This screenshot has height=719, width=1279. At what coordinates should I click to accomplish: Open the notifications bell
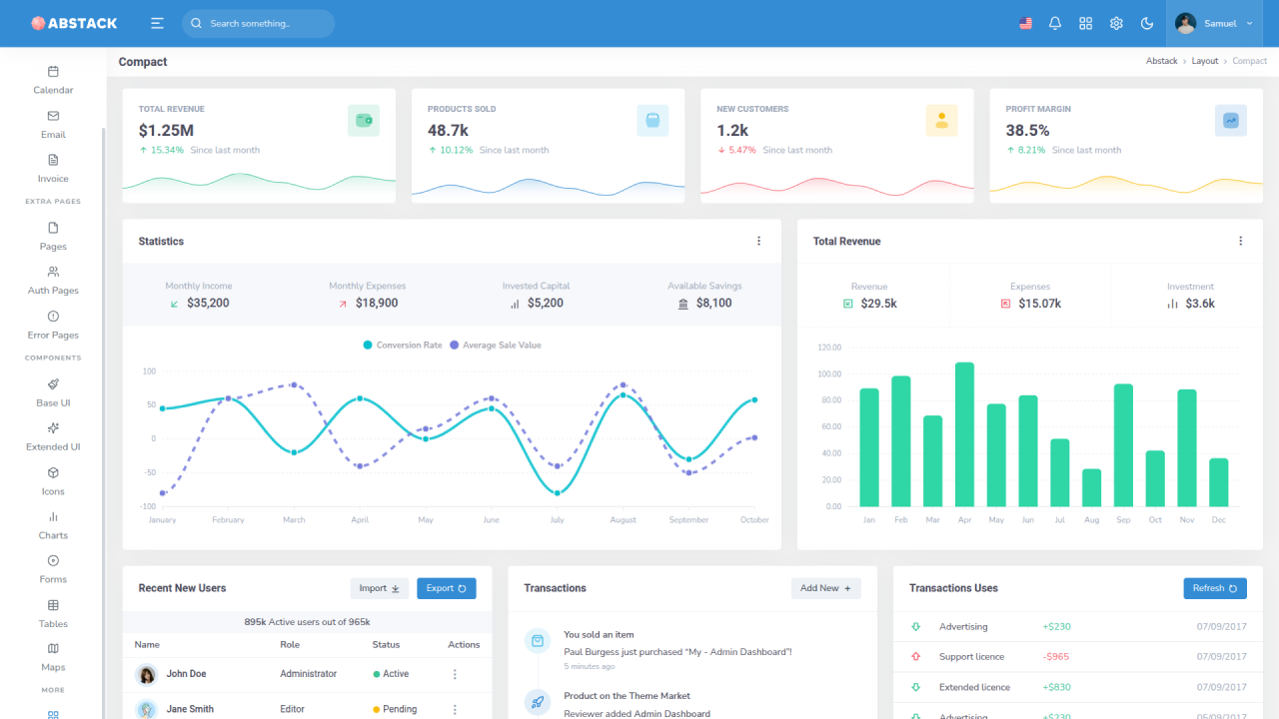pos(1055,23)
